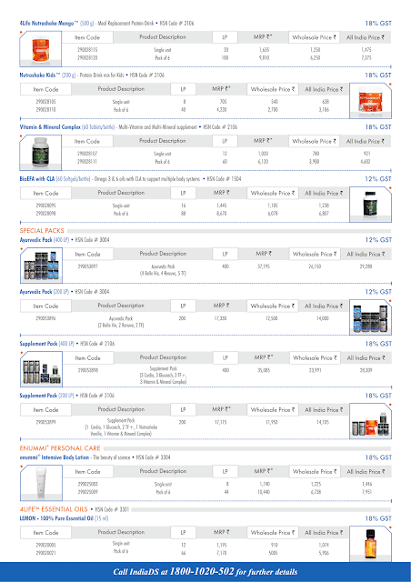This screenshot has height=582, width=411.
Task: Select 'HSN Code # 3301' beside Essential Oils heading
Action: tap(112, 509)
